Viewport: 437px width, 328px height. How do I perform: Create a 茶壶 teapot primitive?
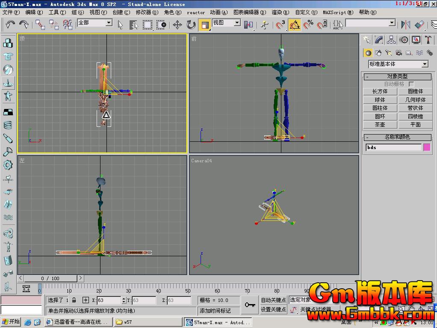[x=380, y=125]
